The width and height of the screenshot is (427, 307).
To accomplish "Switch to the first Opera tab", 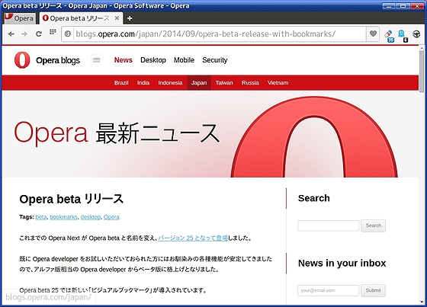I will [20, 18].
